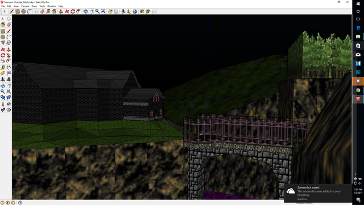This screenshot has width=364, height=205.
Task: Open the Screenshot saved OneDrive notification
Action: [318, 193]
